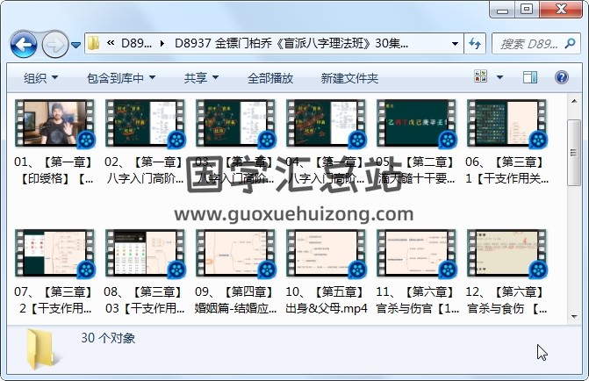Toggle the preview pane icon

530,78
